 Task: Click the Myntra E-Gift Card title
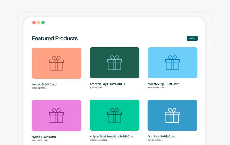tap(44, 84)
